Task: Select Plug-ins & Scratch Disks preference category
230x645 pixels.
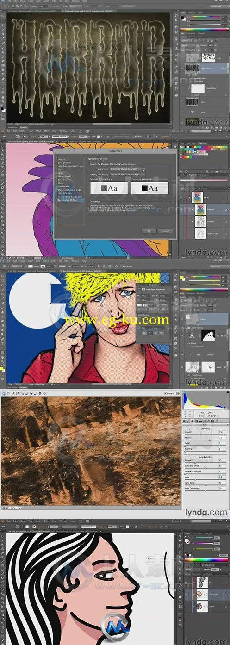Action: tap(70, 189)
